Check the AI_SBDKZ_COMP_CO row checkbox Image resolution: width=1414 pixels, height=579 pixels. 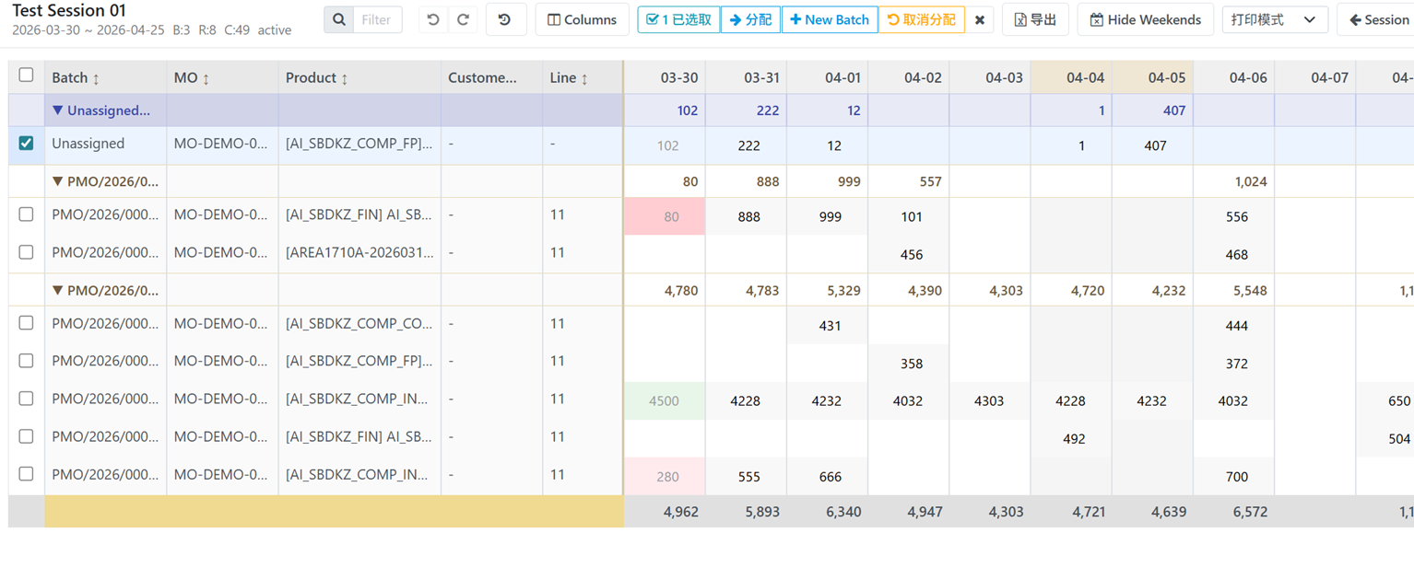(x=26, y=323)
